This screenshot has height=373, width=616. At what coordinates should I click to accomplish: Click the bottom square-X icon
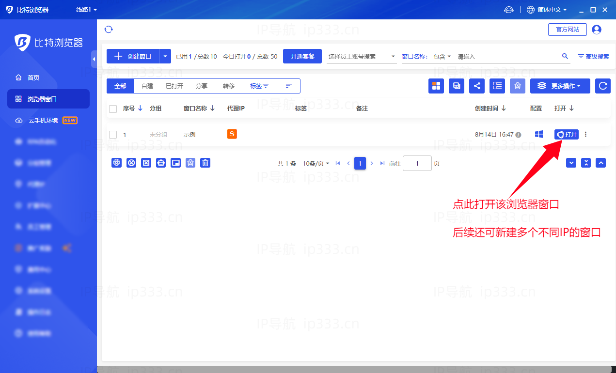pyautogui.click(x=146, y=163)
